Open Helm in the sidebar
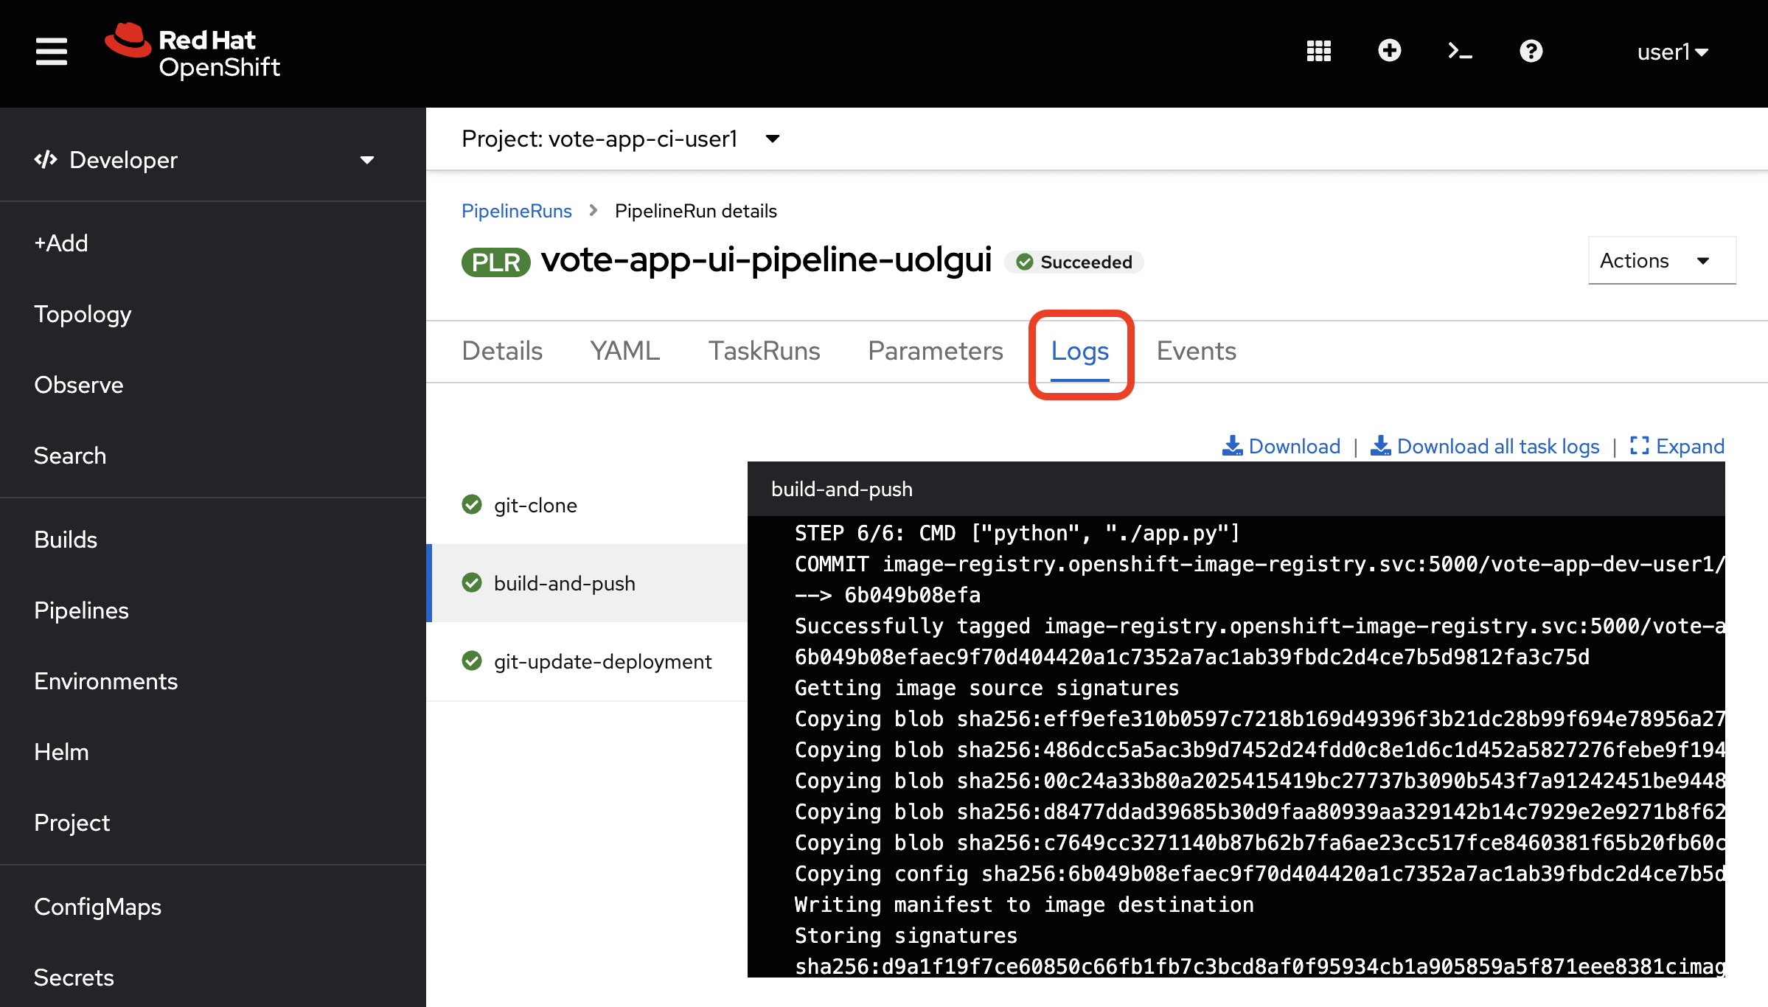1768x1007 pixels. (61, 752)
